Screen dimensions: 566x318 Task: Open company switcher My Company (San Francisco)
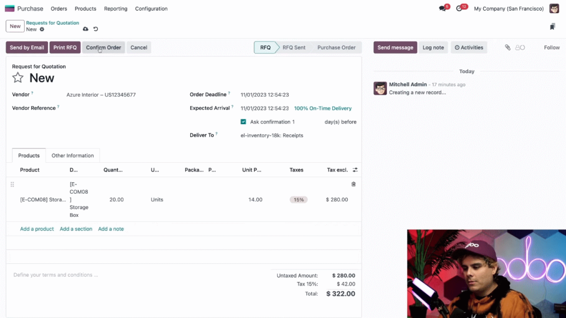click(x=509, y=9)
